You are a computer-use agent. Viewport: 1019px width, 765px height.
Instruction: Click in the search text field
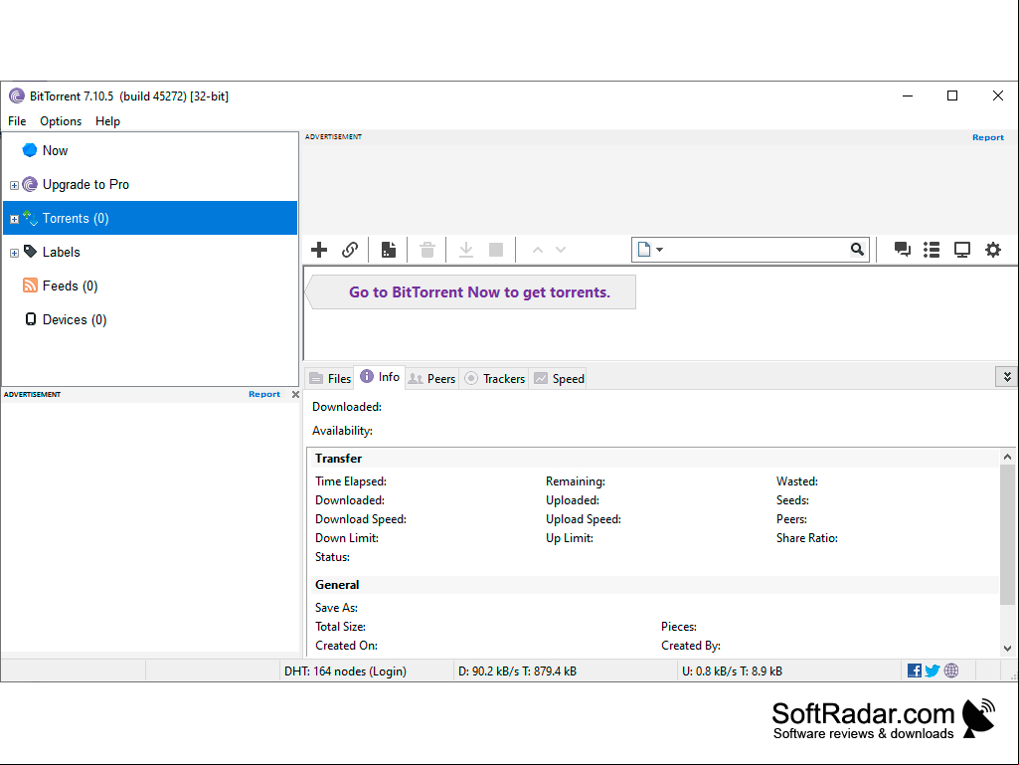click(x=756, y=250)
